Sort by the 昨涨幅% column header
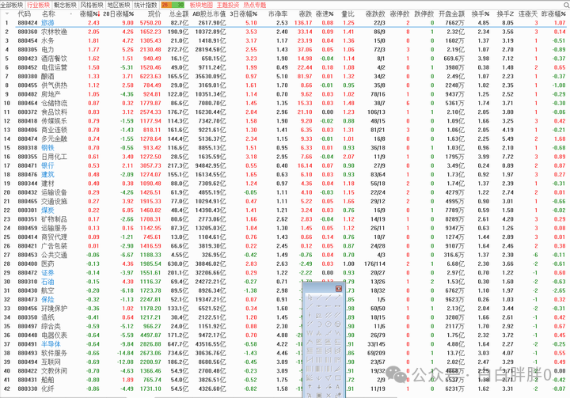Screen dimensions: 570x398 (553, 13)
